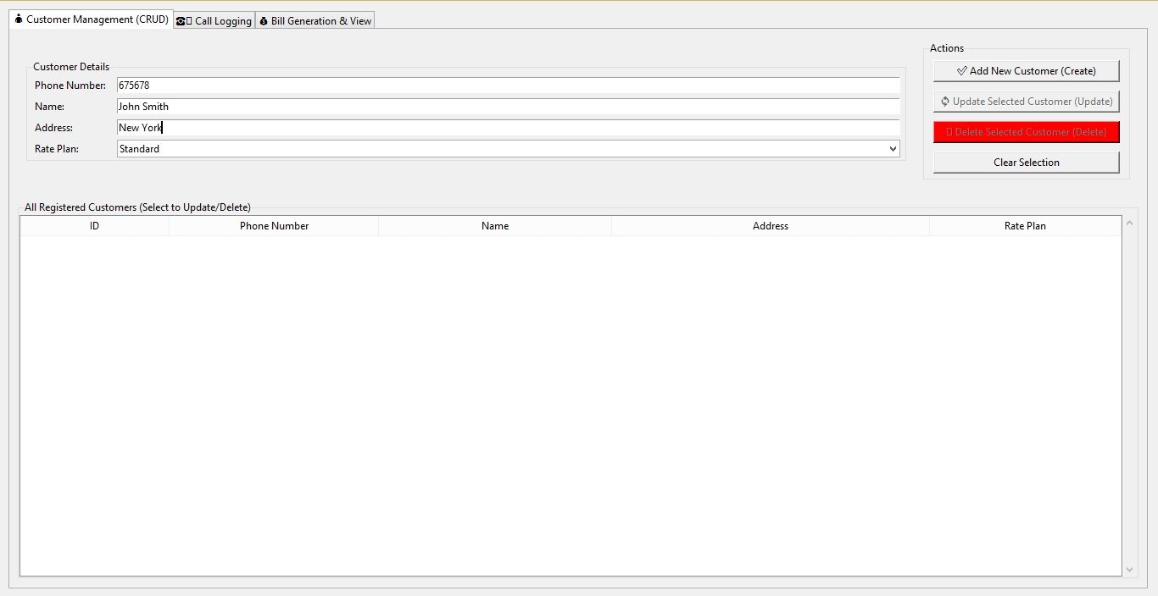This screenshot has height=596, width=1158.
Task: Click the table's vertical scrollbar track
Action: point(1129,396)
